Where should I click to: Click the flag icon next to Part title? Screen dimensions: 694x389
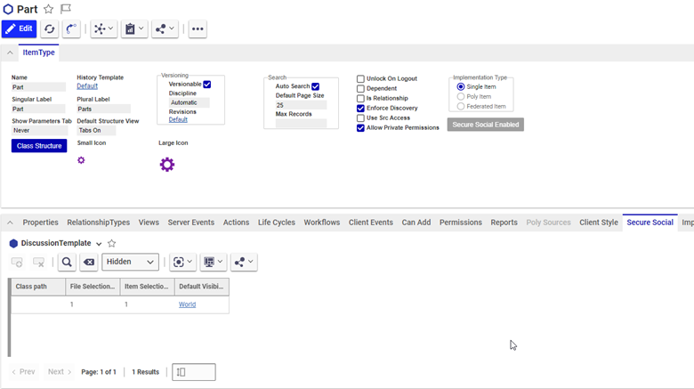[66, 10]
